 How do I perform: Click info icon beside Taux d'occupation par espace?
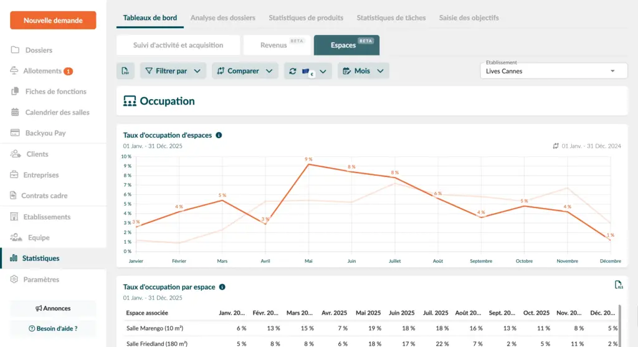tap(222, 287)
